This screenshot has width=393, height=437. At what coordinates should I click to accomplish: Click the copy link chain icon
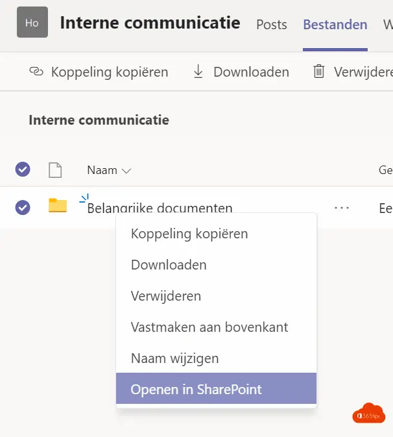[x=36, y=71]
